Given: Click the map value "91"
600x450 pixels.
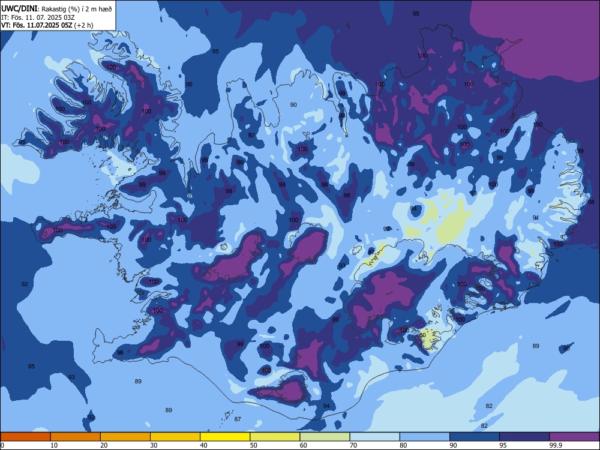Looking at the screenshot, I should coord(536,218).
